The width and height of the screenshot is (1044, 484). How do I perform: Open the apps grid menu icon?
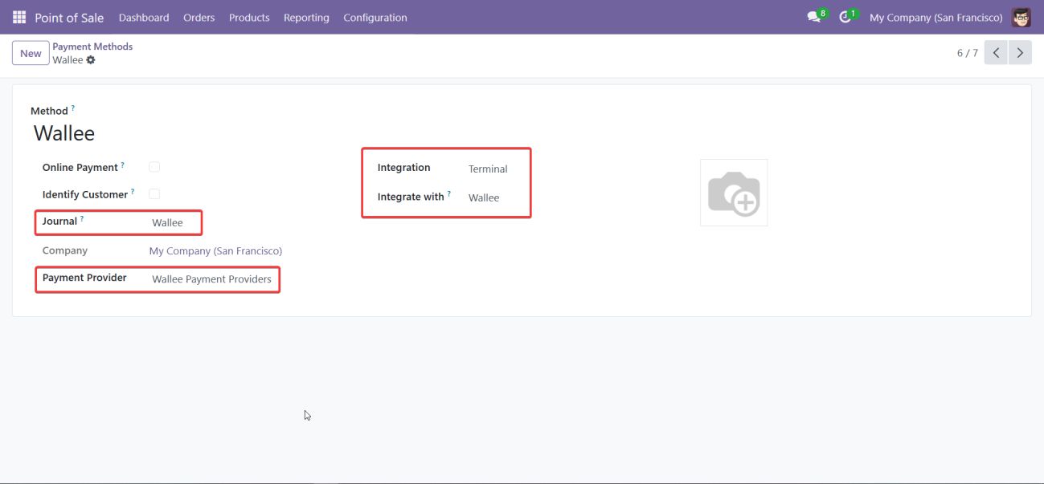point(19,17)
